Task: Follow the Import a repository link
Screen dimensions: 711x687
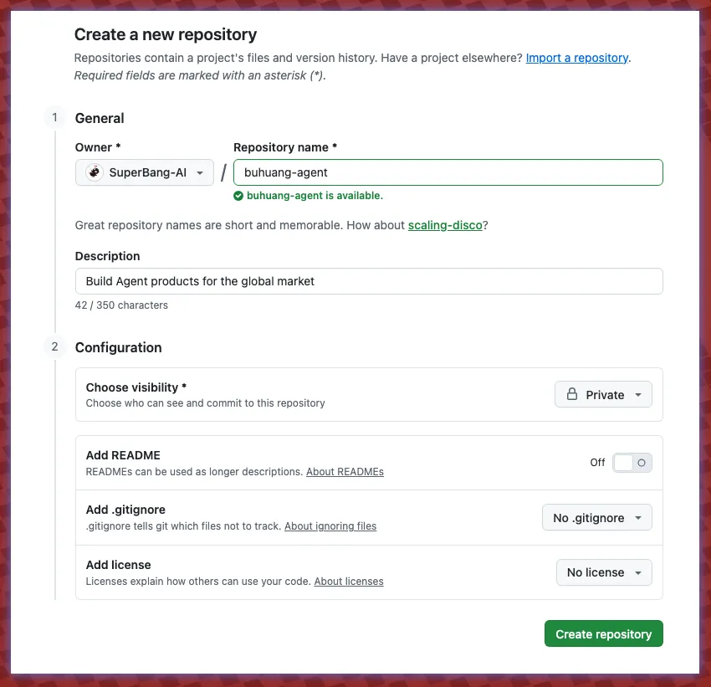Action: coord(576,58)
